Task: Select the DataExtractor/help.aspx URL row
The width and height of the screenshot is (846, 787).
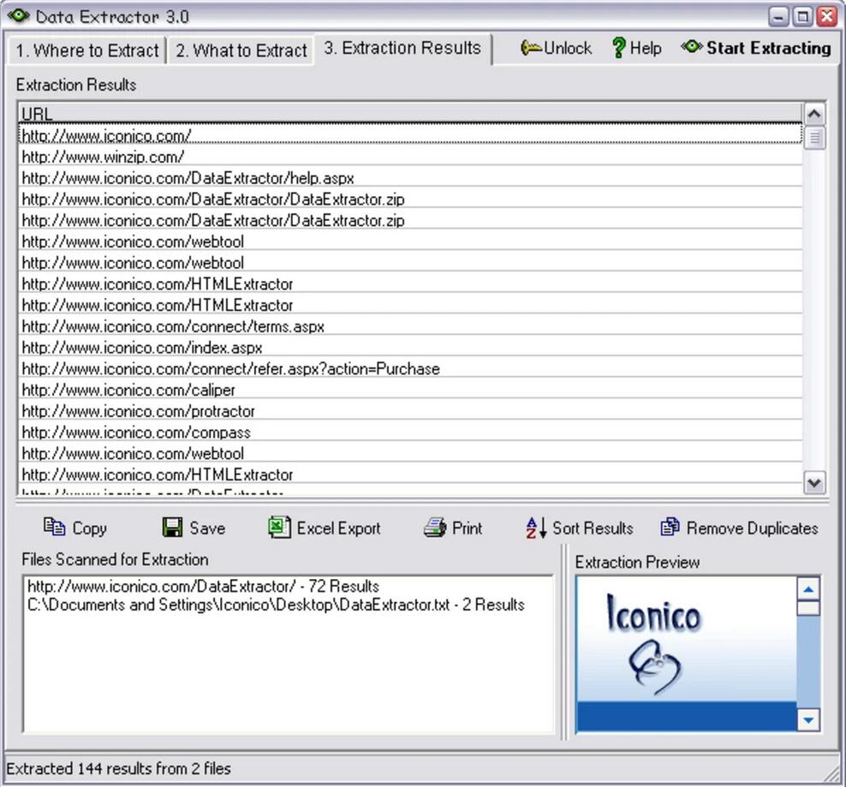Action: point(410,178)
